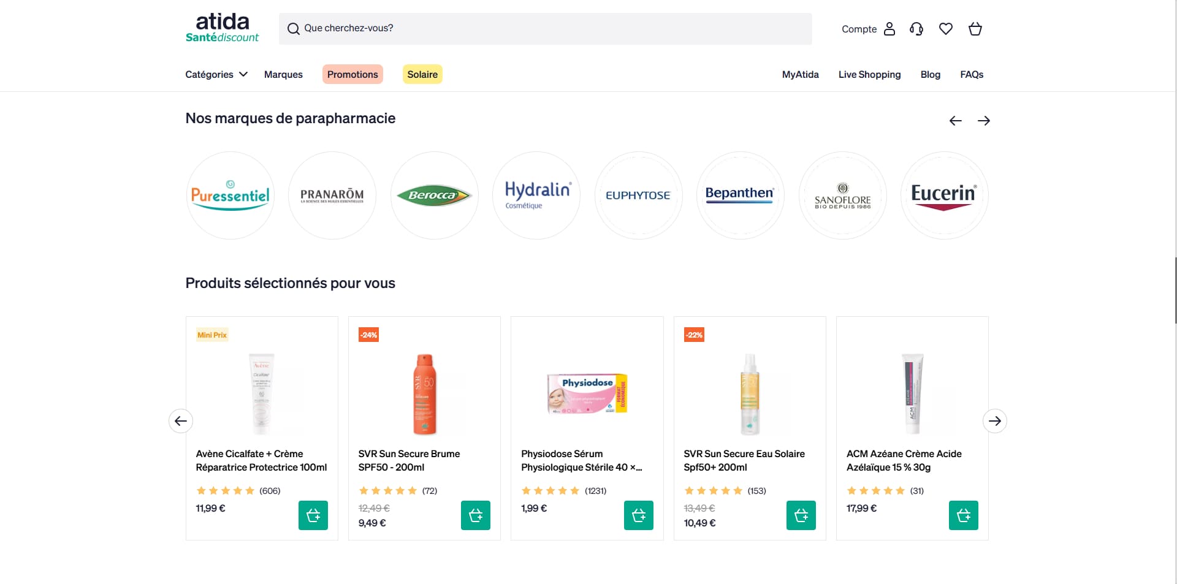Screen dimensions: 1177x584
Task: Expand the Catégories dropdown menu
Action: pos(216,74)
